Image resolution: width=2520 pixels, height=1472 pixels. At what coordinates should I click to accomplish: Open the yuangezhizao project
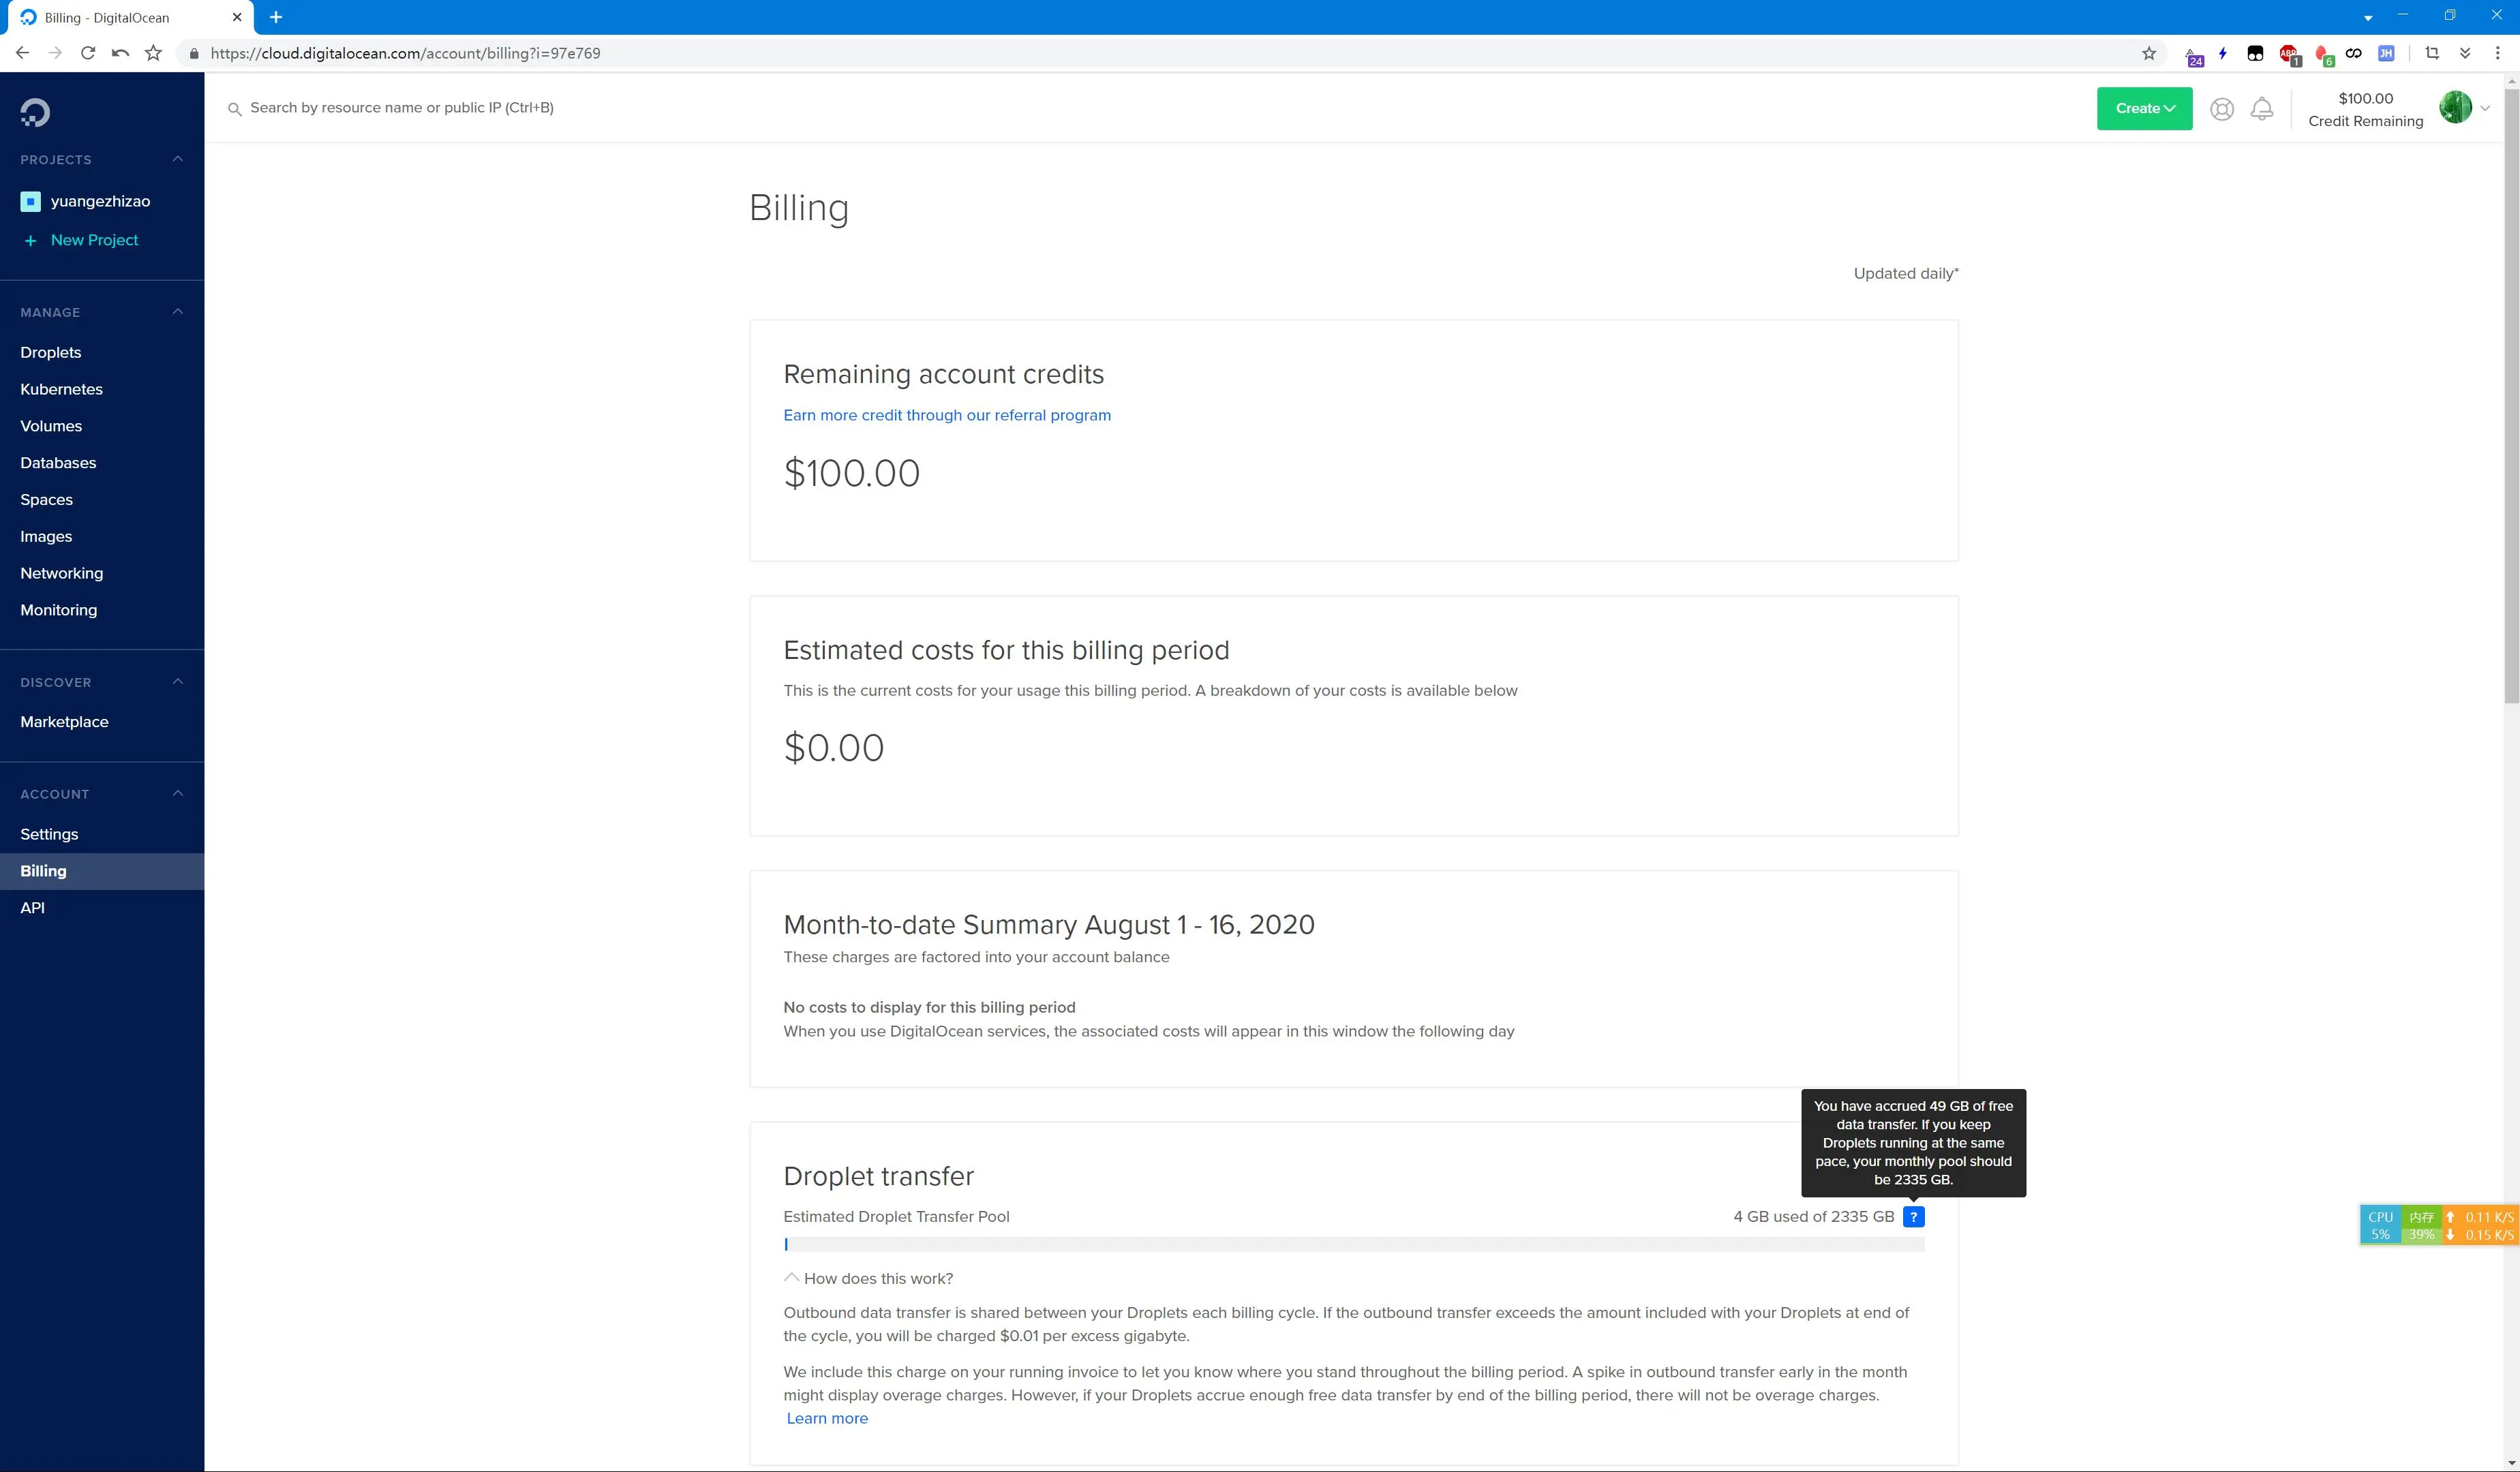(x=100, y=201)
